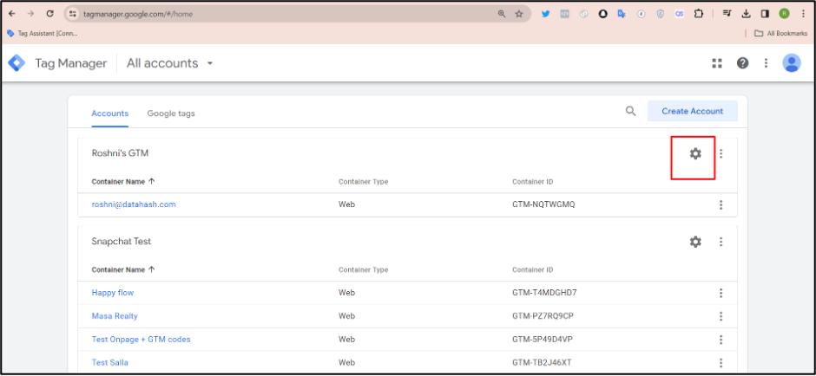Click the Web type in Masa Realty row
This screenshot has width=816, height=376.
coord(346,316)
